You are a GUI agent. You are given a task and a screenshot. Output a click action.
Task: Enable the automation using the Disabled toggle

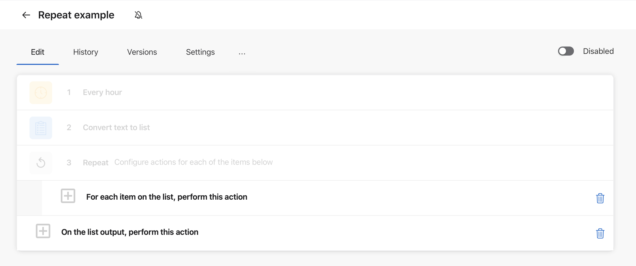click(565, 51)
